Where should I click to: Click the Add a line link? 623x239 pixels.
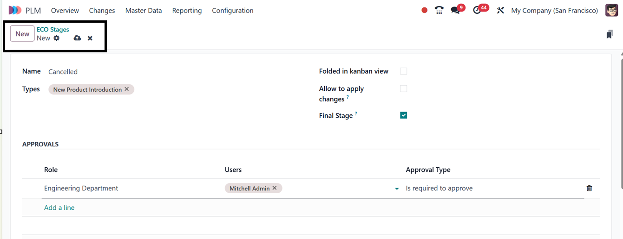point(59,208)
